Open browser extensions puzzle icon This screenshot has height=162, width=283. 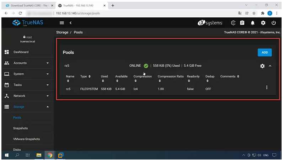coord(263,13)
